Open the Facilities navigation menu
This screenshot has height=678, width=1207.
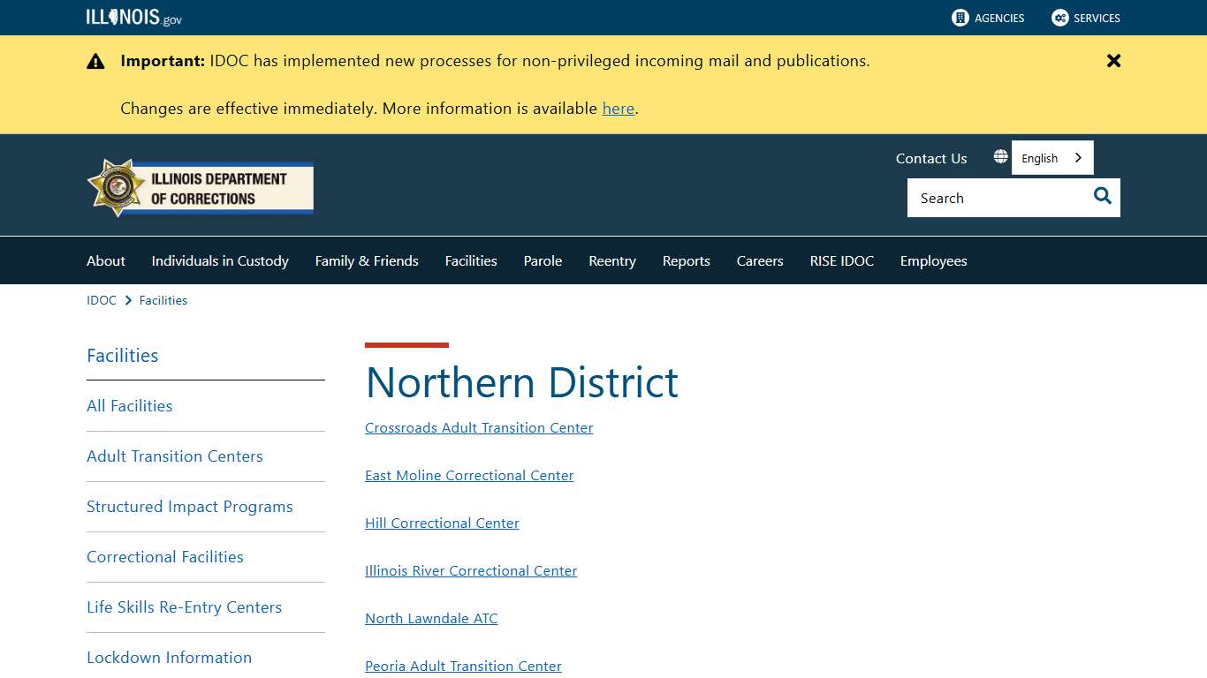(x=471, y=260)
